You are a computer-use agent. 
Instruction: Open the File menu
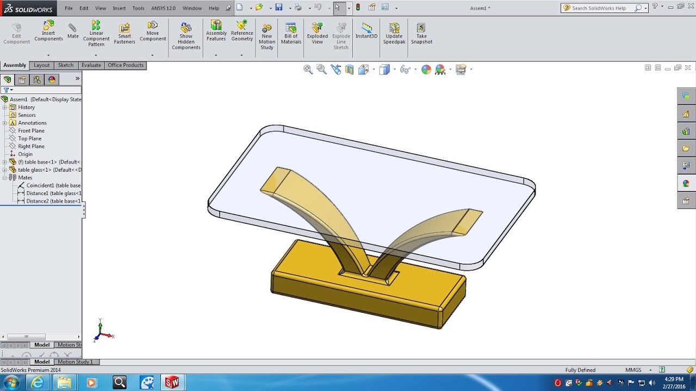click(x=69, y=8)
